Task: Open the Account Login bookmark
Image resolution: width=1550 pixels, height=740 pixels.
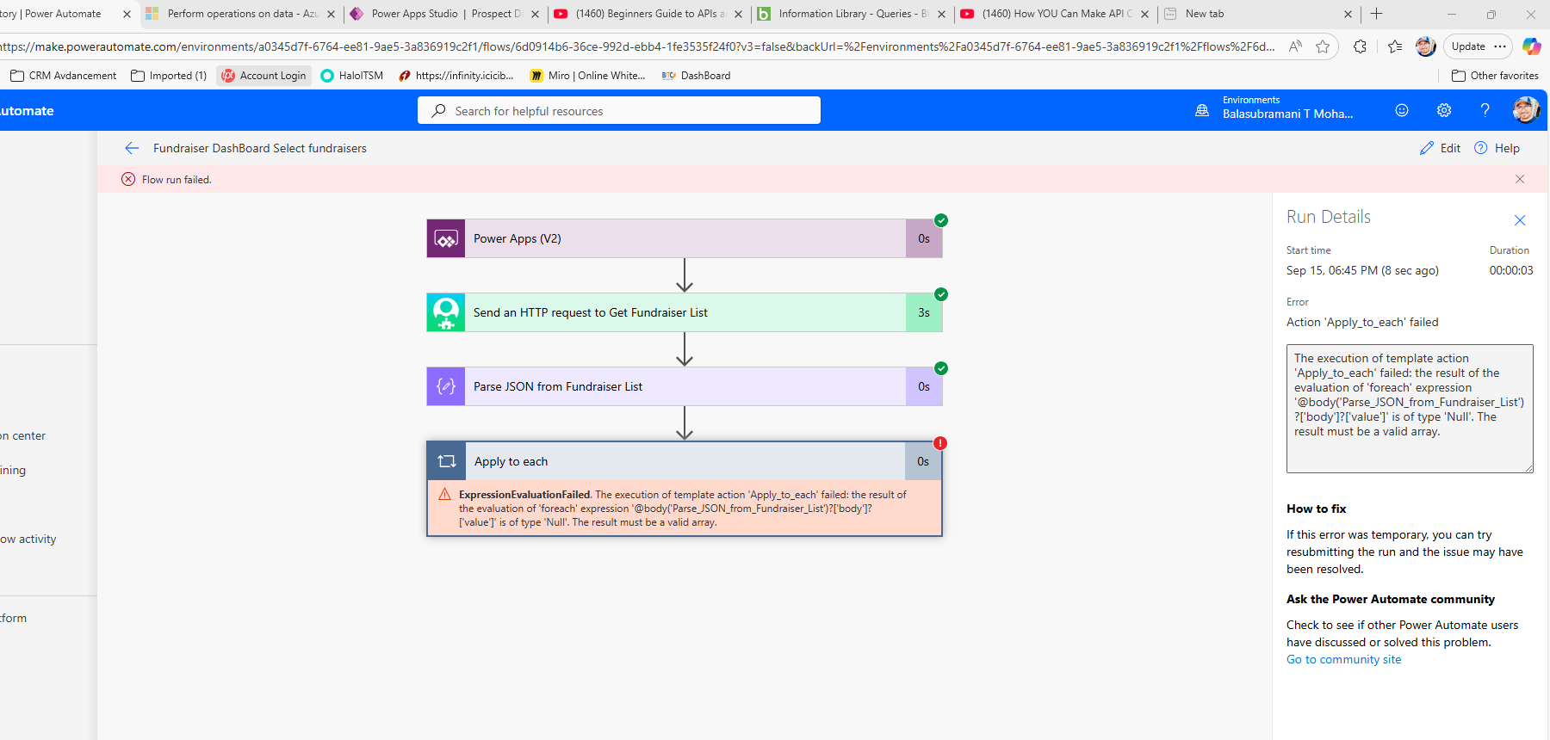Action: 263,76
